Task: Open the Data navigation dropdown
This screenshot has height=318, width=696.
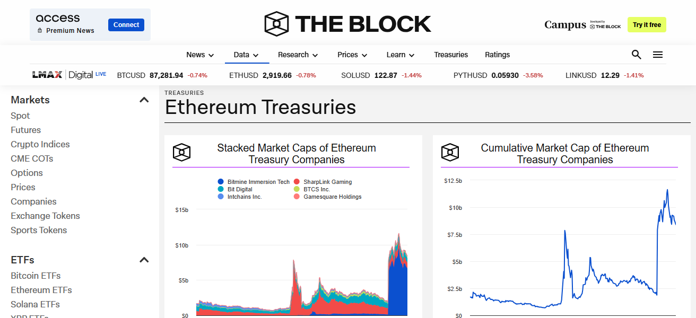Action: tap(246, 55)
